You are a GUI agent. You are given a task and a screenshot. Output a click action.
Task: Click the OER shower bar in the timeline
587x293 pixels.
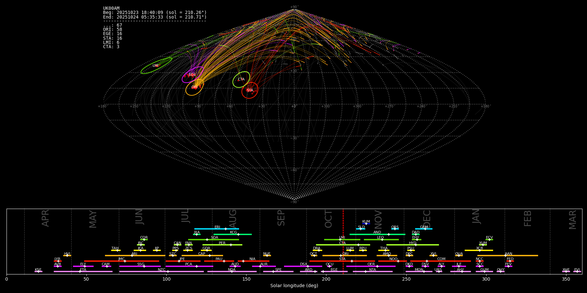pos(371,266)
